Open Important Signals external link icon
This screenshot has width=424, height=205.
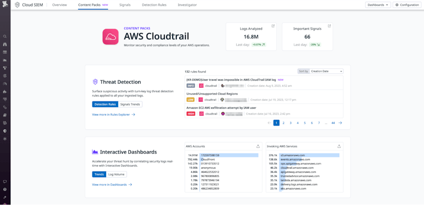329,26
